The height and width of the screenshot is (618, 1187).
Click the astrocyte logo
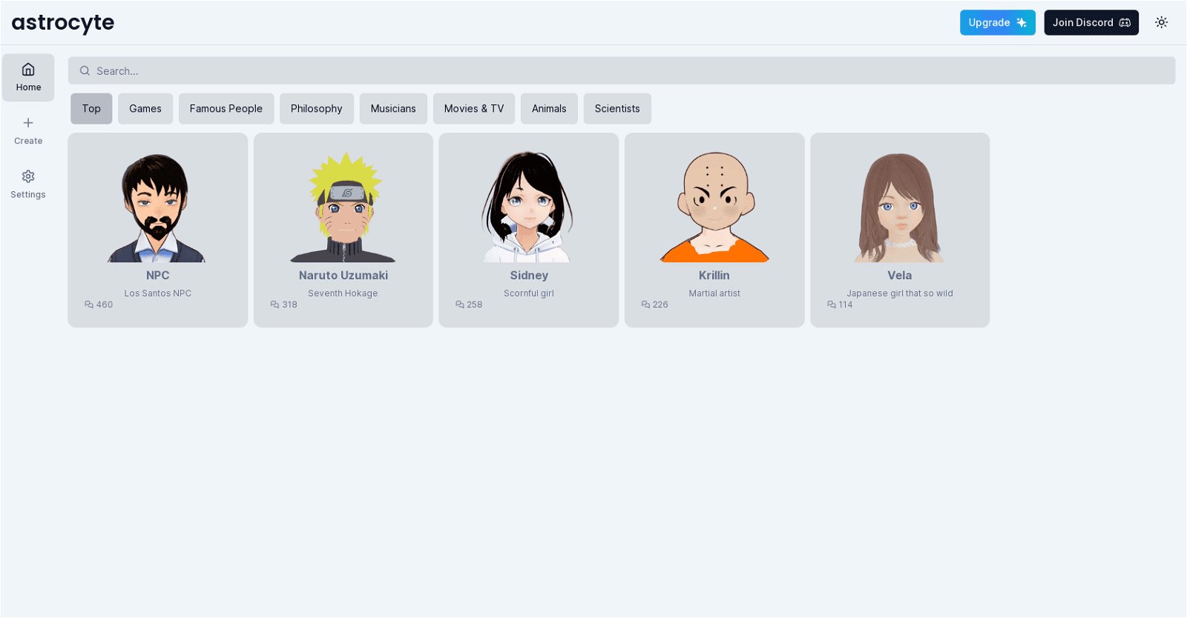pyautogui.click(x=63, y=23)
